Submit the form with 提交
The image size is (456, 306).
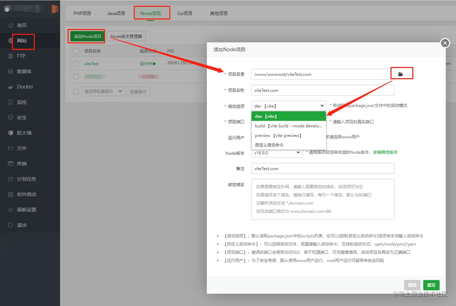tap(431, 285)
